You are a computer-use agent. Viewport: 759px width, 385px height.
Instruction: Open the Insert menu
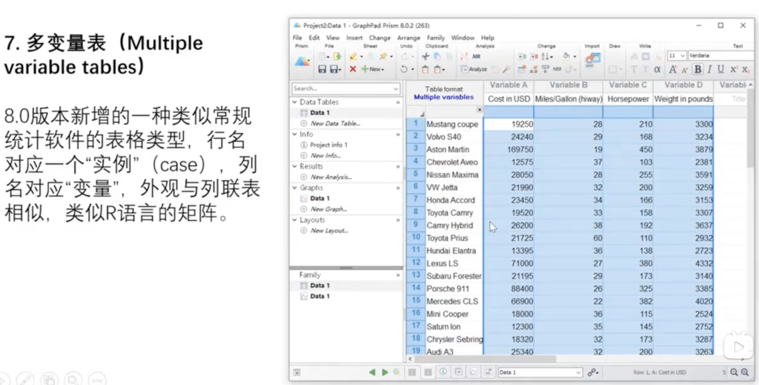(354, 38)
